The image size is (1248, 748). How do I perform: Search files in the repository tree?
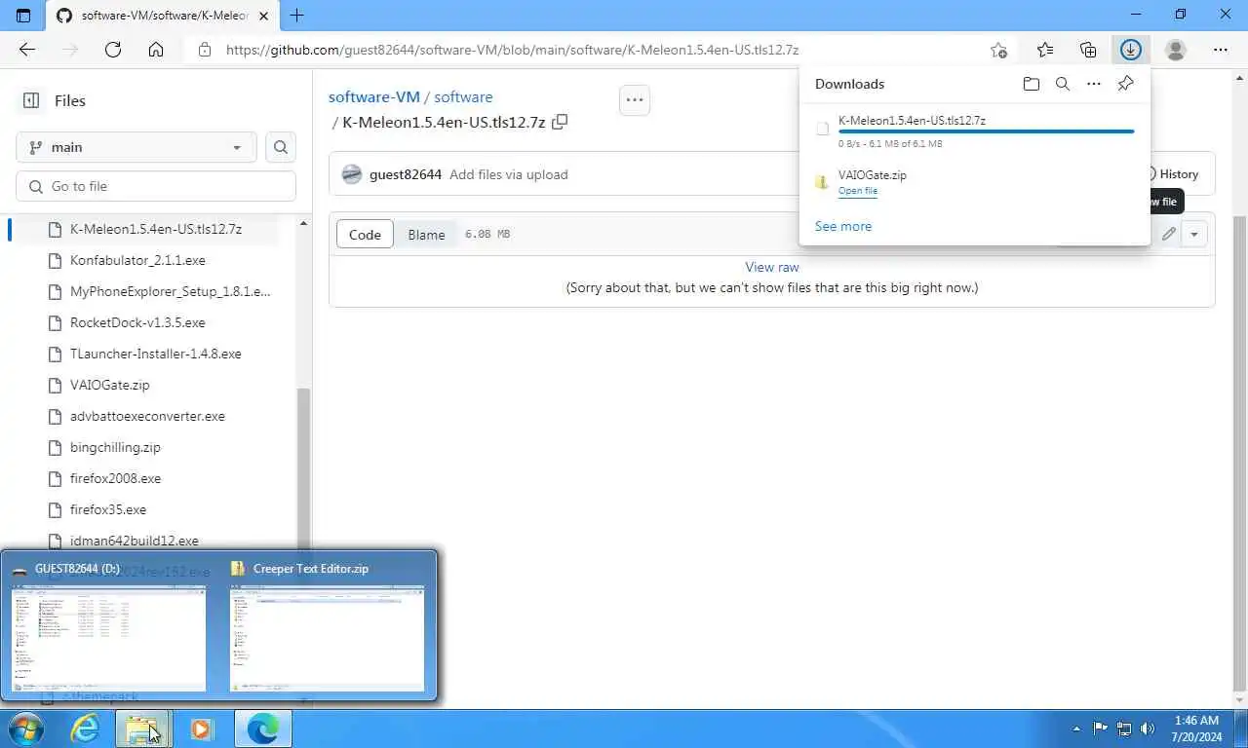tap(281, 147)
